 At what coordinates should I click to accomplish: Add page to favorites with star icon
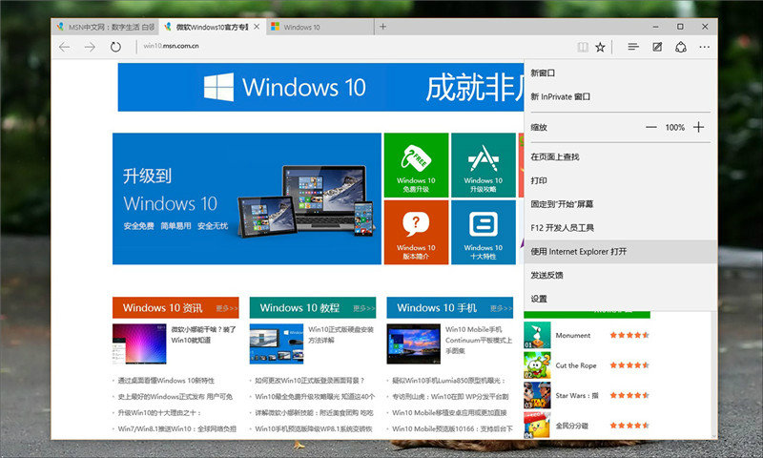[600, 47]
